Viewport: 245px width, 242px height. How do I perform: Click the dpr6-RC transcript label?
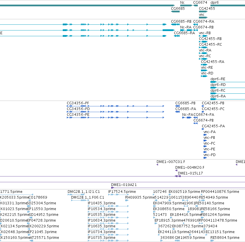tap(218, 91)
